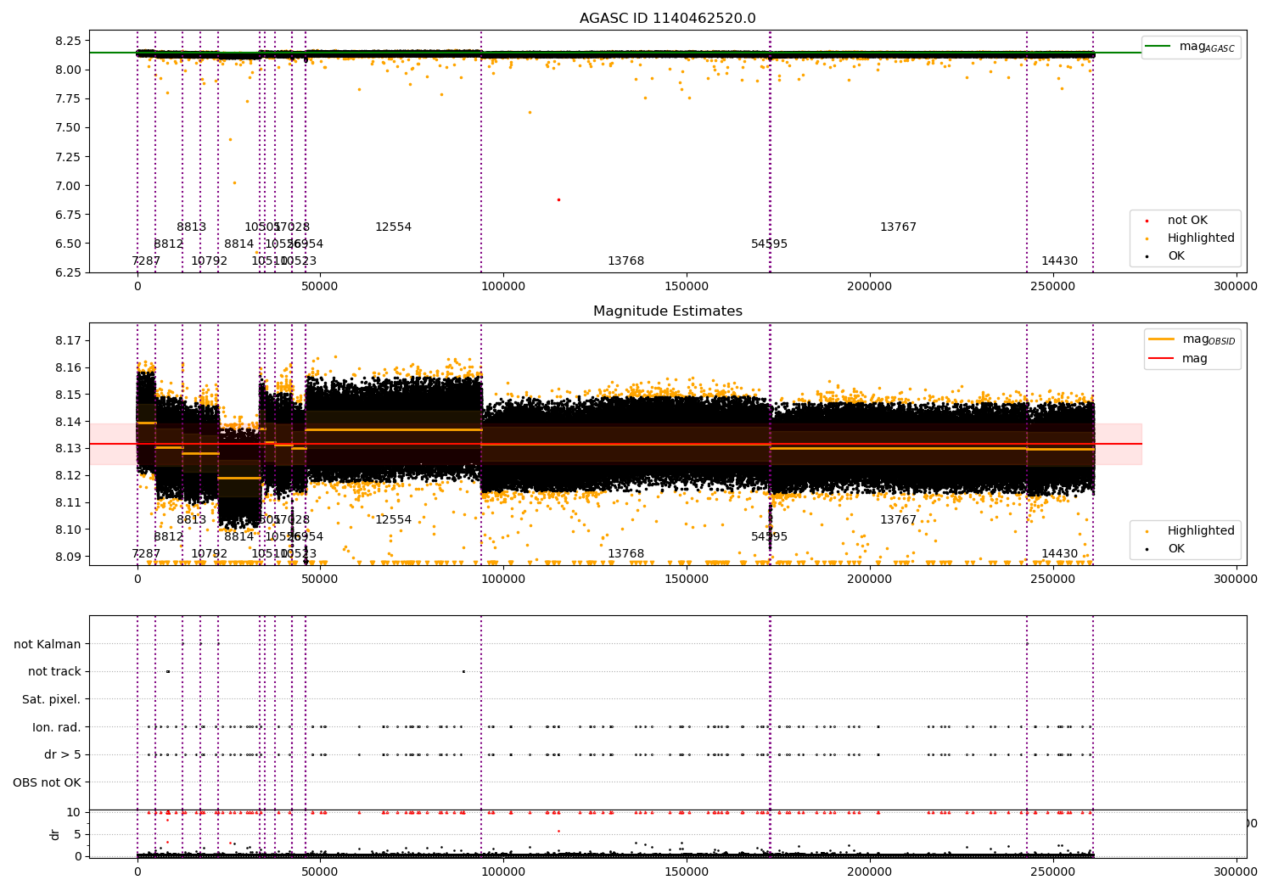Click the green line sample beside the mag AGASC legend entry
The height and width of the screenshot is (891, 1273).
[x=1158, y=47]
